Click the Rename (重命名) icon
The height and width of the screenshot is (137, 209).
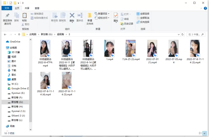pos(80,15)
